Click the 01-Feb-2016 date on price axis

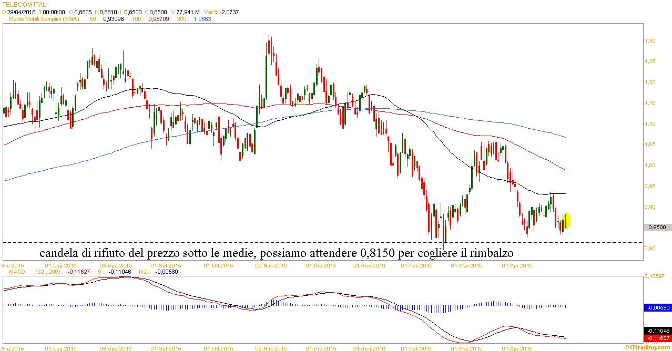(417, 265)
